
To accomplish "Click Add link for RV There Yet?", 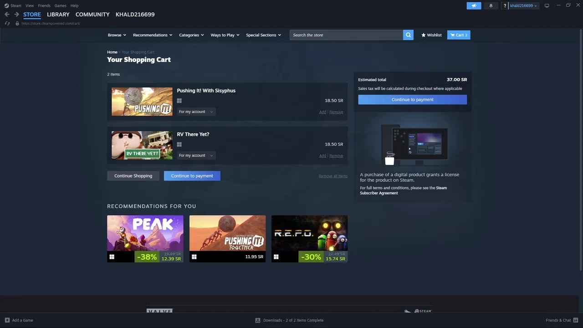I will click(322, 156).
